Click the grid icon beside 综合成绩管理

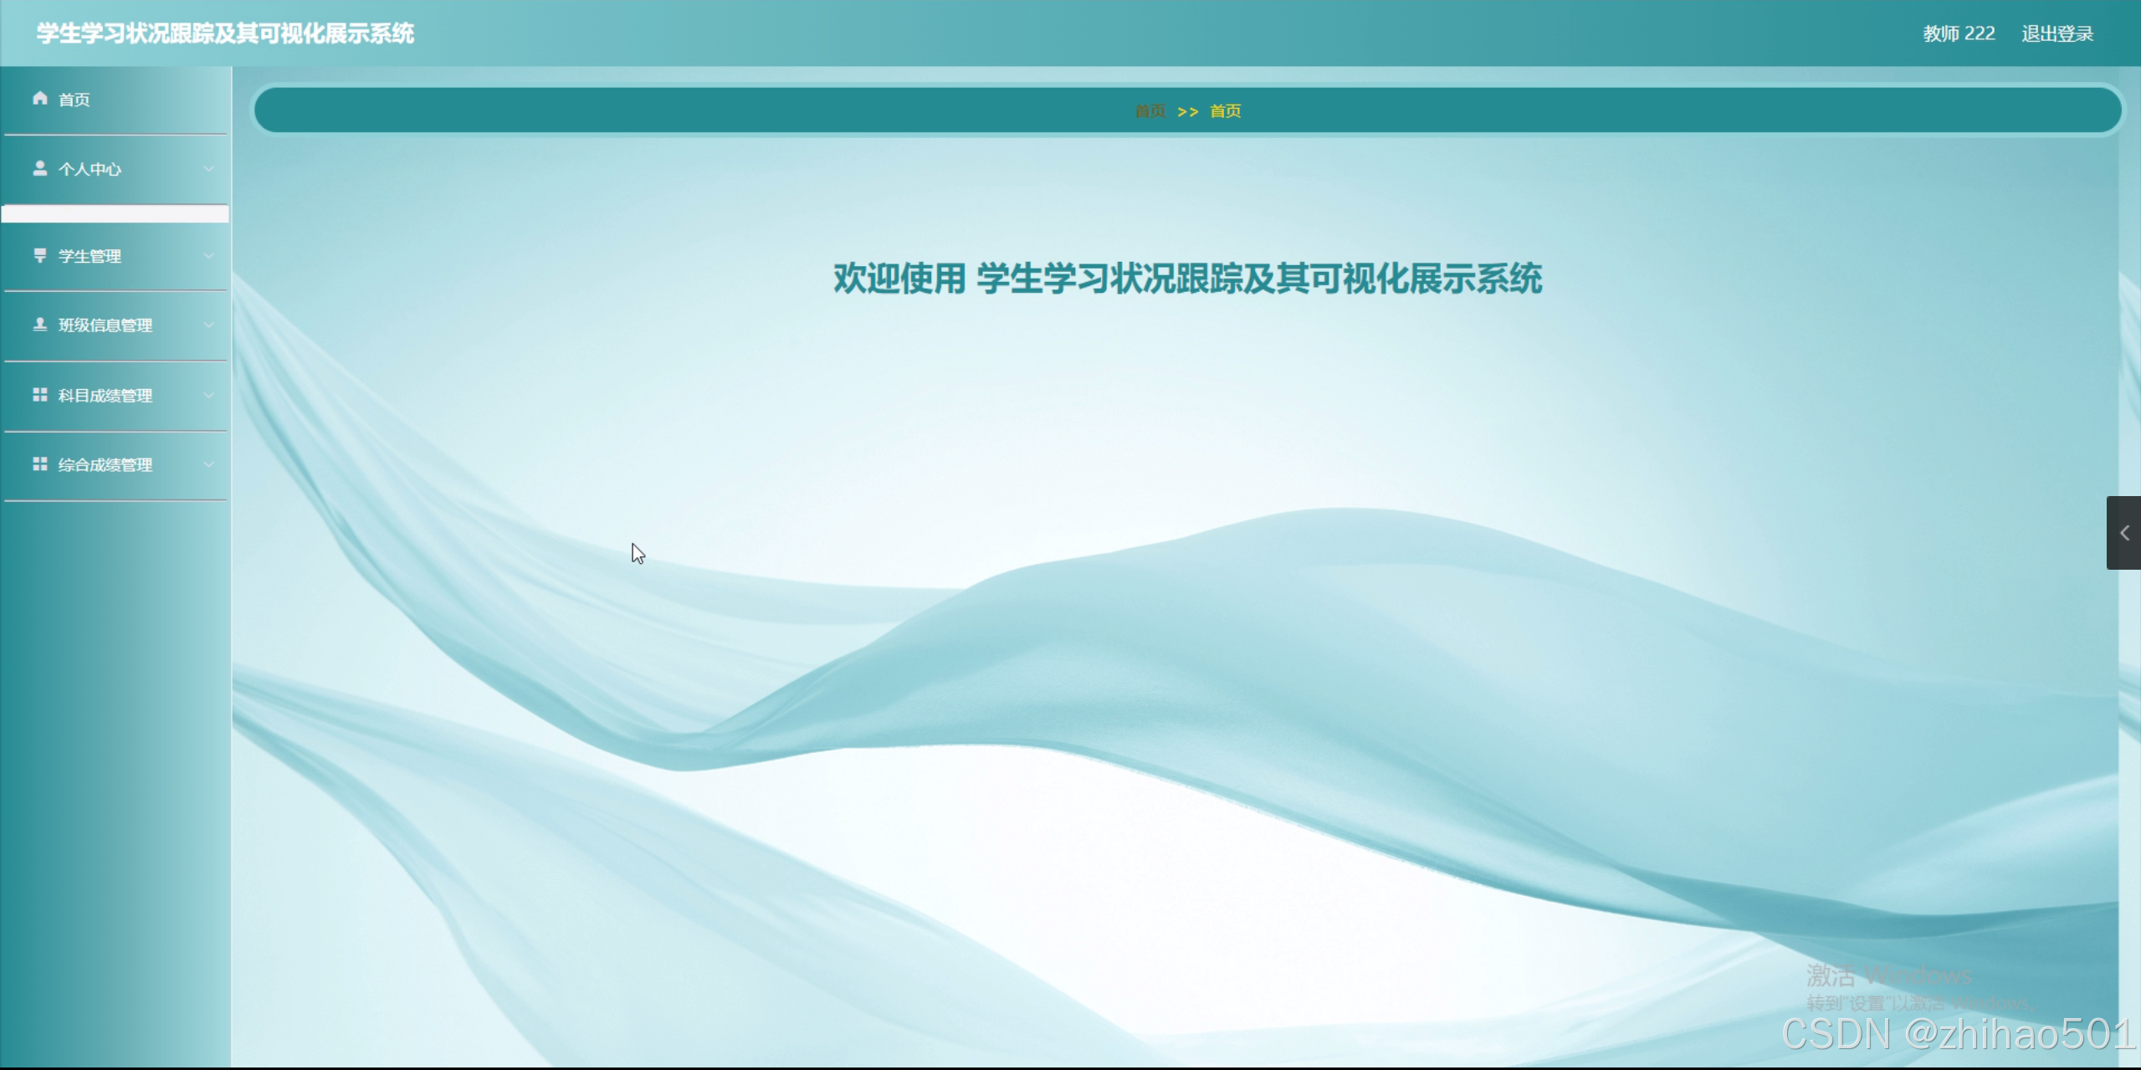(39, 463)
